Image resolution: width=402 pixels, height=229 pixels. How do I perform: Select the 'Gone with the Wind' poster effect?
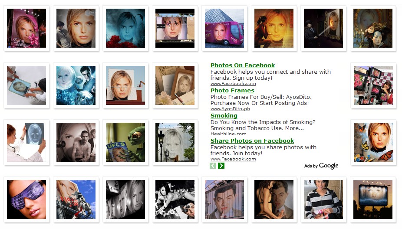tap(26, 28)
